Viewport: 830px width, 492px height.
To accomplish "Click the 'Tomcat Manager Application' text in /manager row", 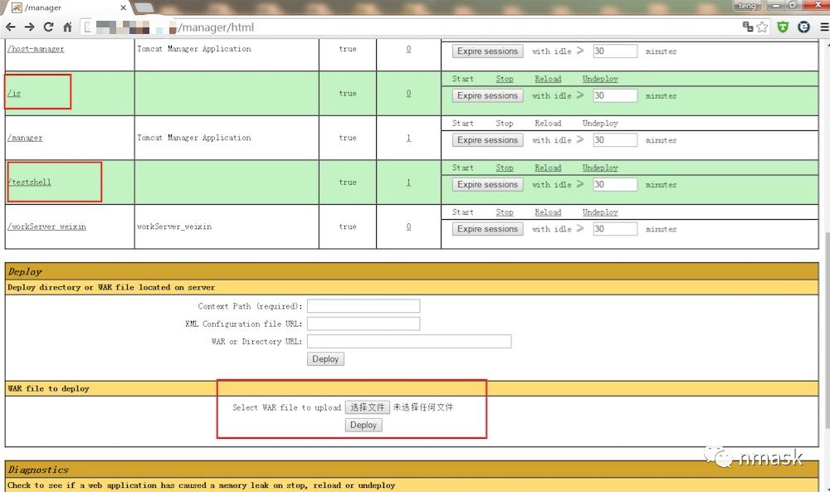I will tap(193, 138).
